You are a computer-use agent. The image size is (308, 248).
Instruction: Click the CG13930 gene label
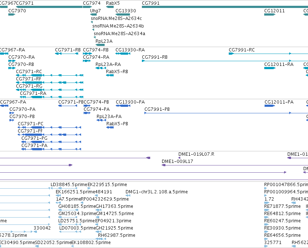tap(126, 10)
